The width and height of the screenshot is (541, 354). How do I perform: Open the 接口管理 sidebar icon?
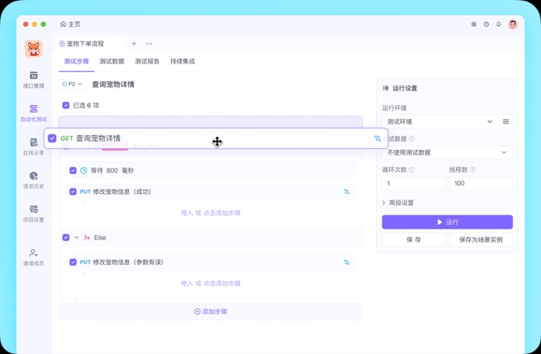pos(33,76)
